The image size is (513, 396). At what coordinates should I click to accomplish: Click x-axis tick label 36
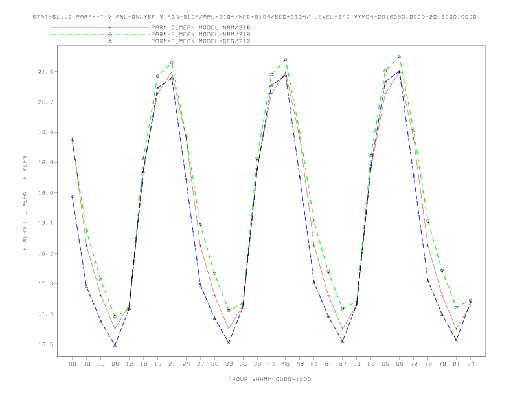(243, 364)
